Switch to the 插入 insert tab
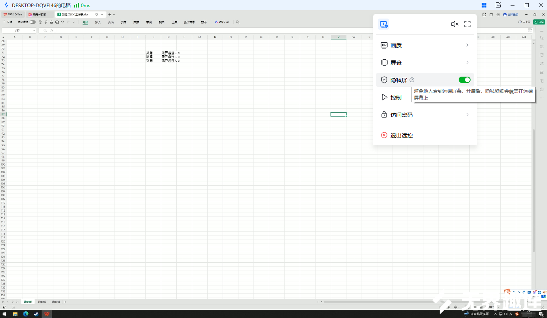The image size is (547, 318). point(98,23)
